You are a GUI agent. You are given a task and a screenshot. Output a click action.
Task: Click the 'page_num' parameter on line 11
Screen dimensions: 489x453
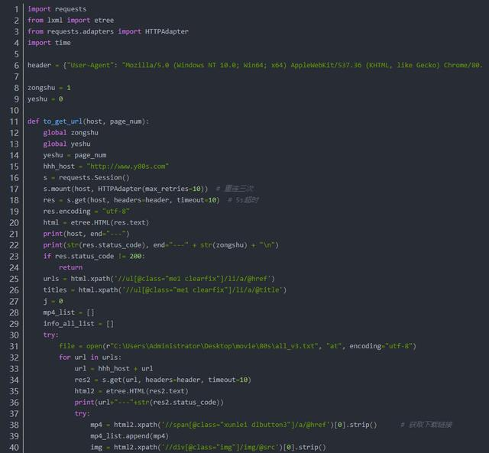tap(125, 121)
